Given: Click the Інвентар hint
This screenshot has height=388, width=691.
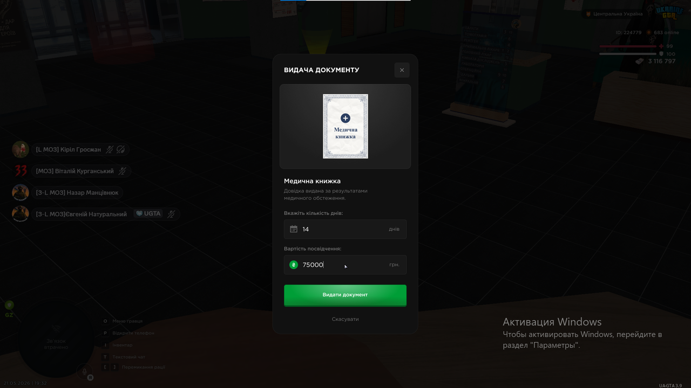Looking at the screenshot, I should click(123, 345).
